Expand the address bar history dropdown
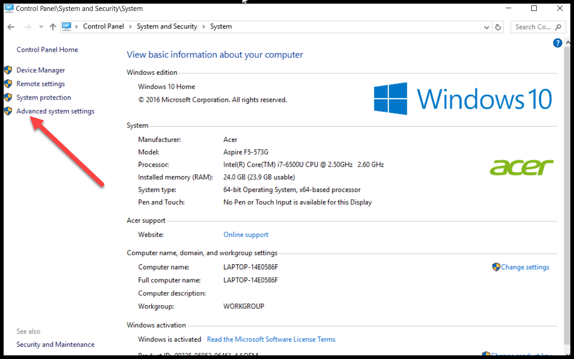The image size is (574, 359). click(x=486, y=27)
